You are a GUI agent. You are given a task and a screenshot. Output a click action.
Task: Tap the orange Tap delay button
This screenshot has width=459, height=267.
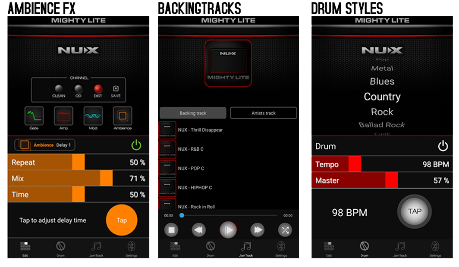[x=122, y=220]
